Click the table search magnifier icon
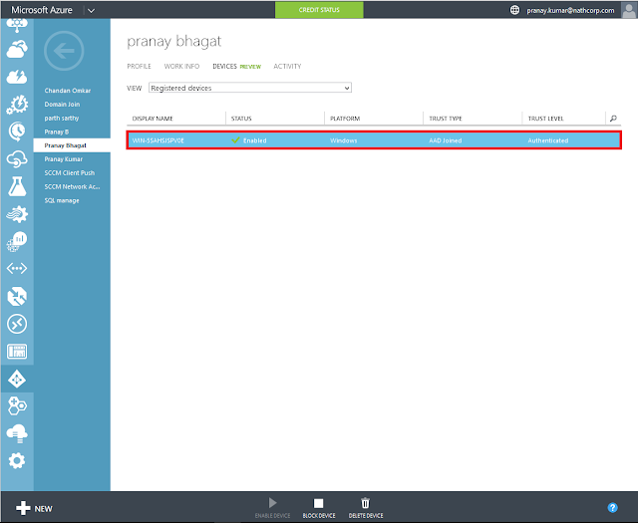The image size is (638, 523). point(613,119)
